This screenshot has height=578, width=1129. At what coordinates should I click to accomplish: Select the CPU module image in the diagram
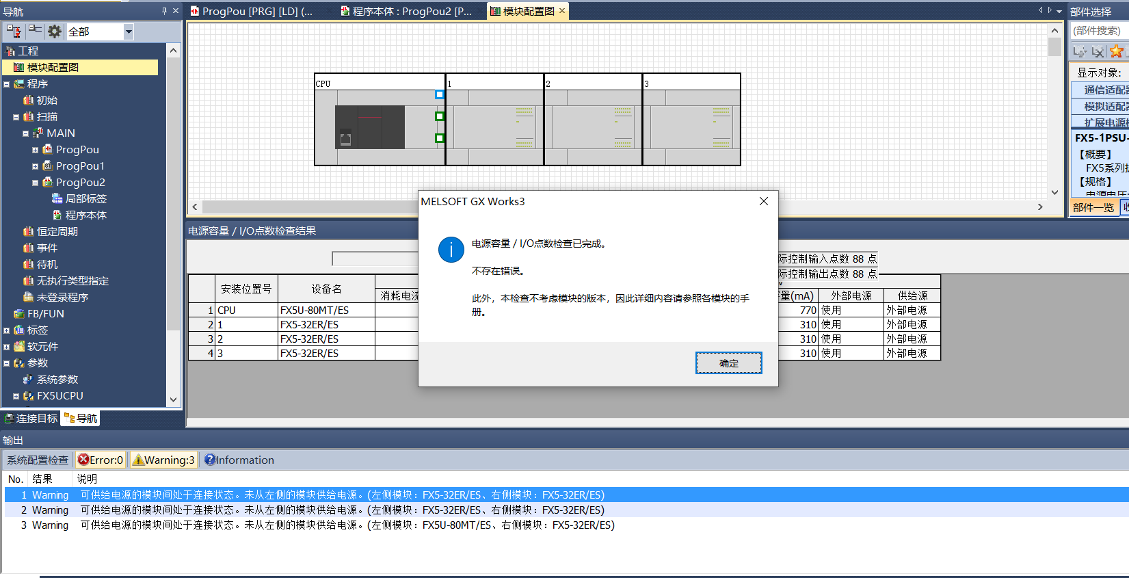point(369,127)
